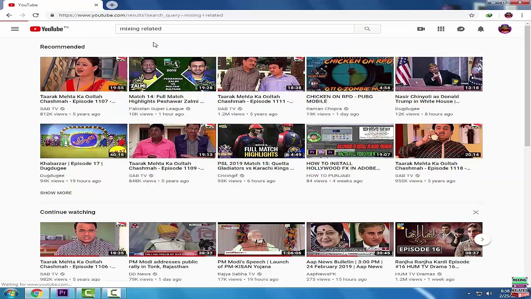Image resolution: width=531 pixels, height=299 pixels.
Task: Play the CHICKEN ON RPD thumbnail
Action: click(x=350, y=74)
